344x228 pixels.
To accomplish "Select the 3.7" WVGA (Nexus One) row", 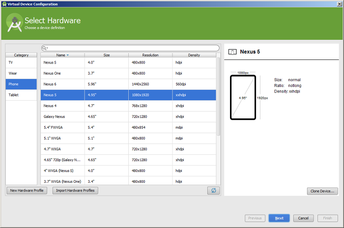I will tap(128, 181).
